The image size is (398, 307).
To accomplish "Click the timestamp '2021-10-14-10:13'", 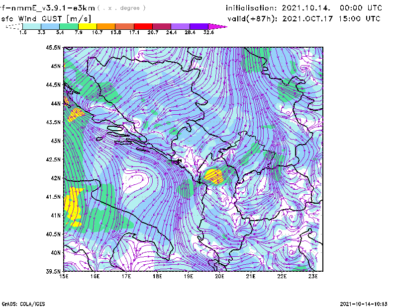I will click(364, 304).
